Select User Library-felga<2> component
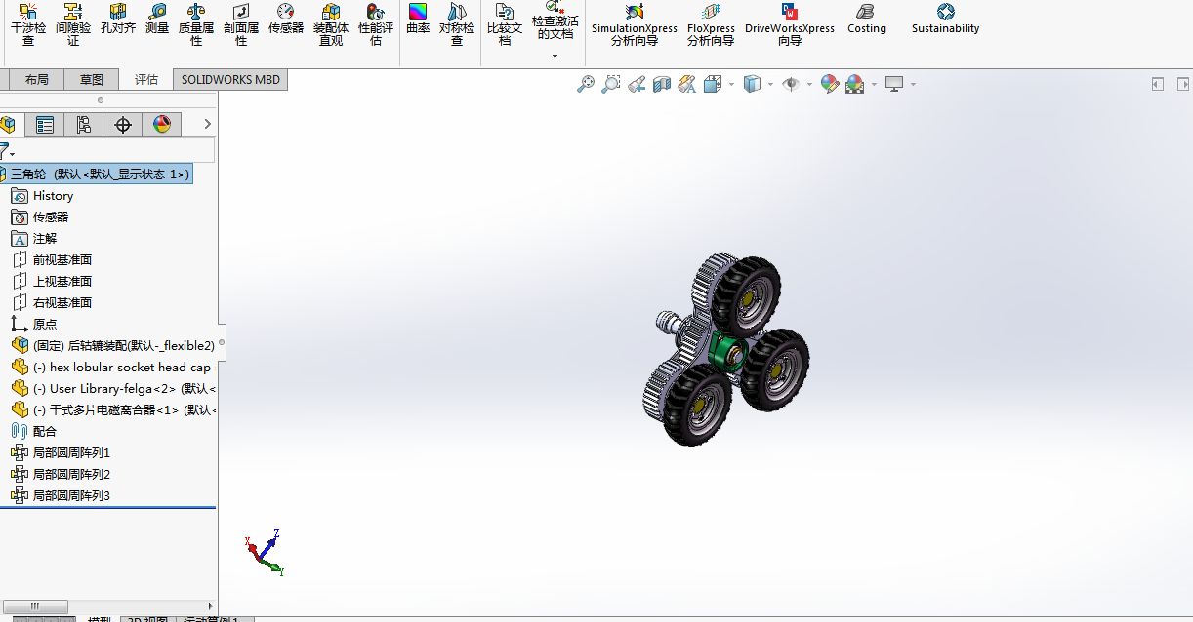1193x622 pixels. (x=112, y=389)
